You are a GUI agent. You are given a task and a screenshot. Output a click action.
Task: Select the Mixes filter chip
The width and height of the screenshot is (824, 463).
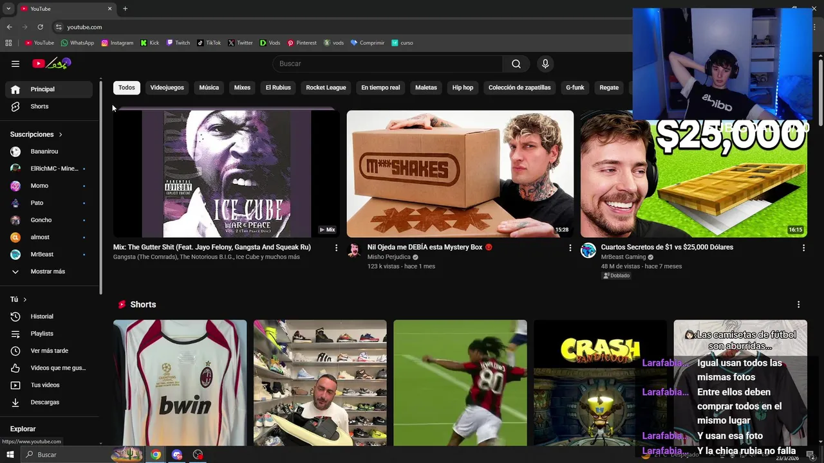(242, 87)
